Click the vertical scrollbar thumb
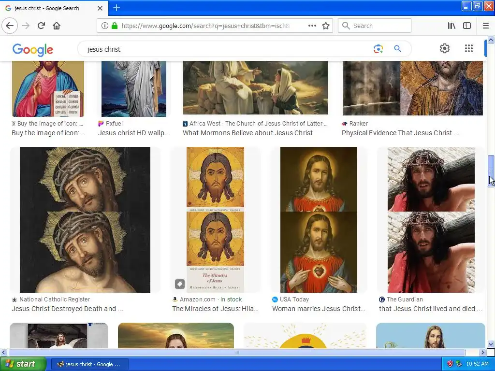The height and width of the screenshot is (371, 495). [x=491, y=171]
